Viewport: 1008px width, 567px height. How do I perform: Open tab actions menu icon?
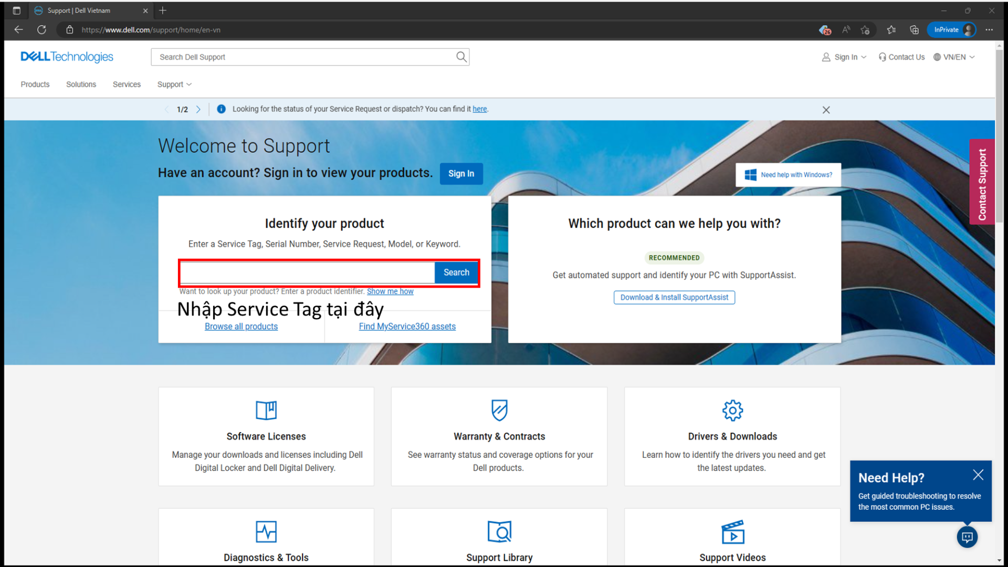16,10
